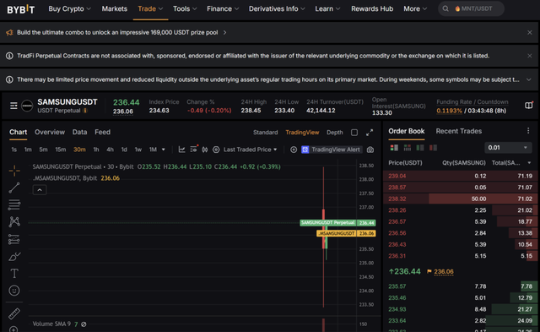
Task: Select the 1d timeframe
Action: point(124,150)
